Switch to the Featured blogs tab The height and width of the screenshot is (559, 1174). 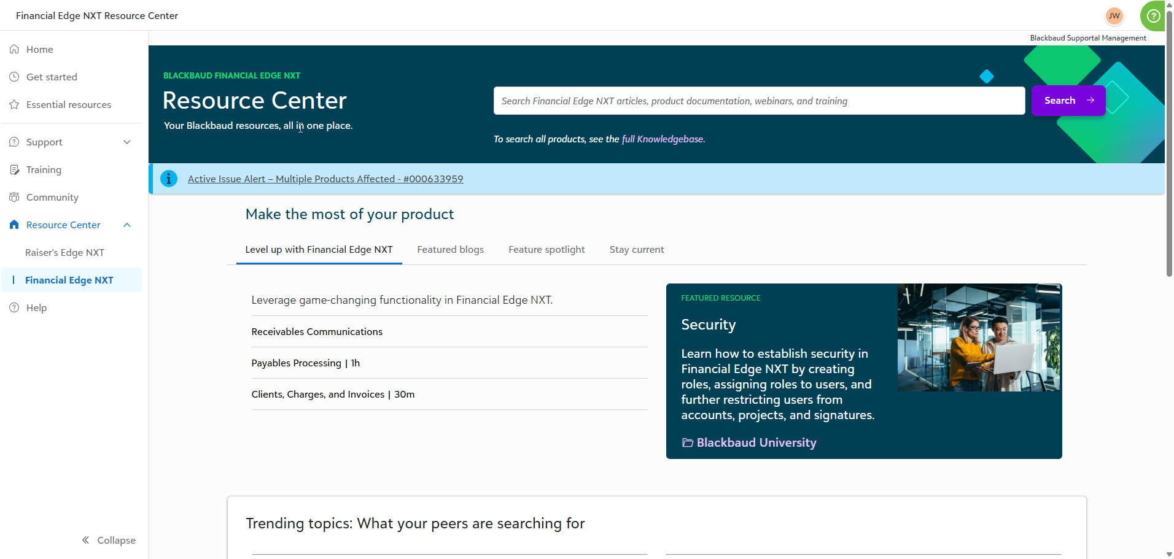tap(451, 250)
